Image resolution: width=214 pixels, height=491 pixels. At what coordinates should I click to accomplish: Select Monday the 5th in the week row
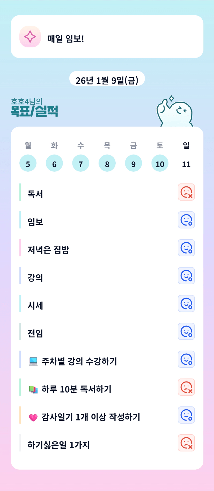click(x=28, y=164)
